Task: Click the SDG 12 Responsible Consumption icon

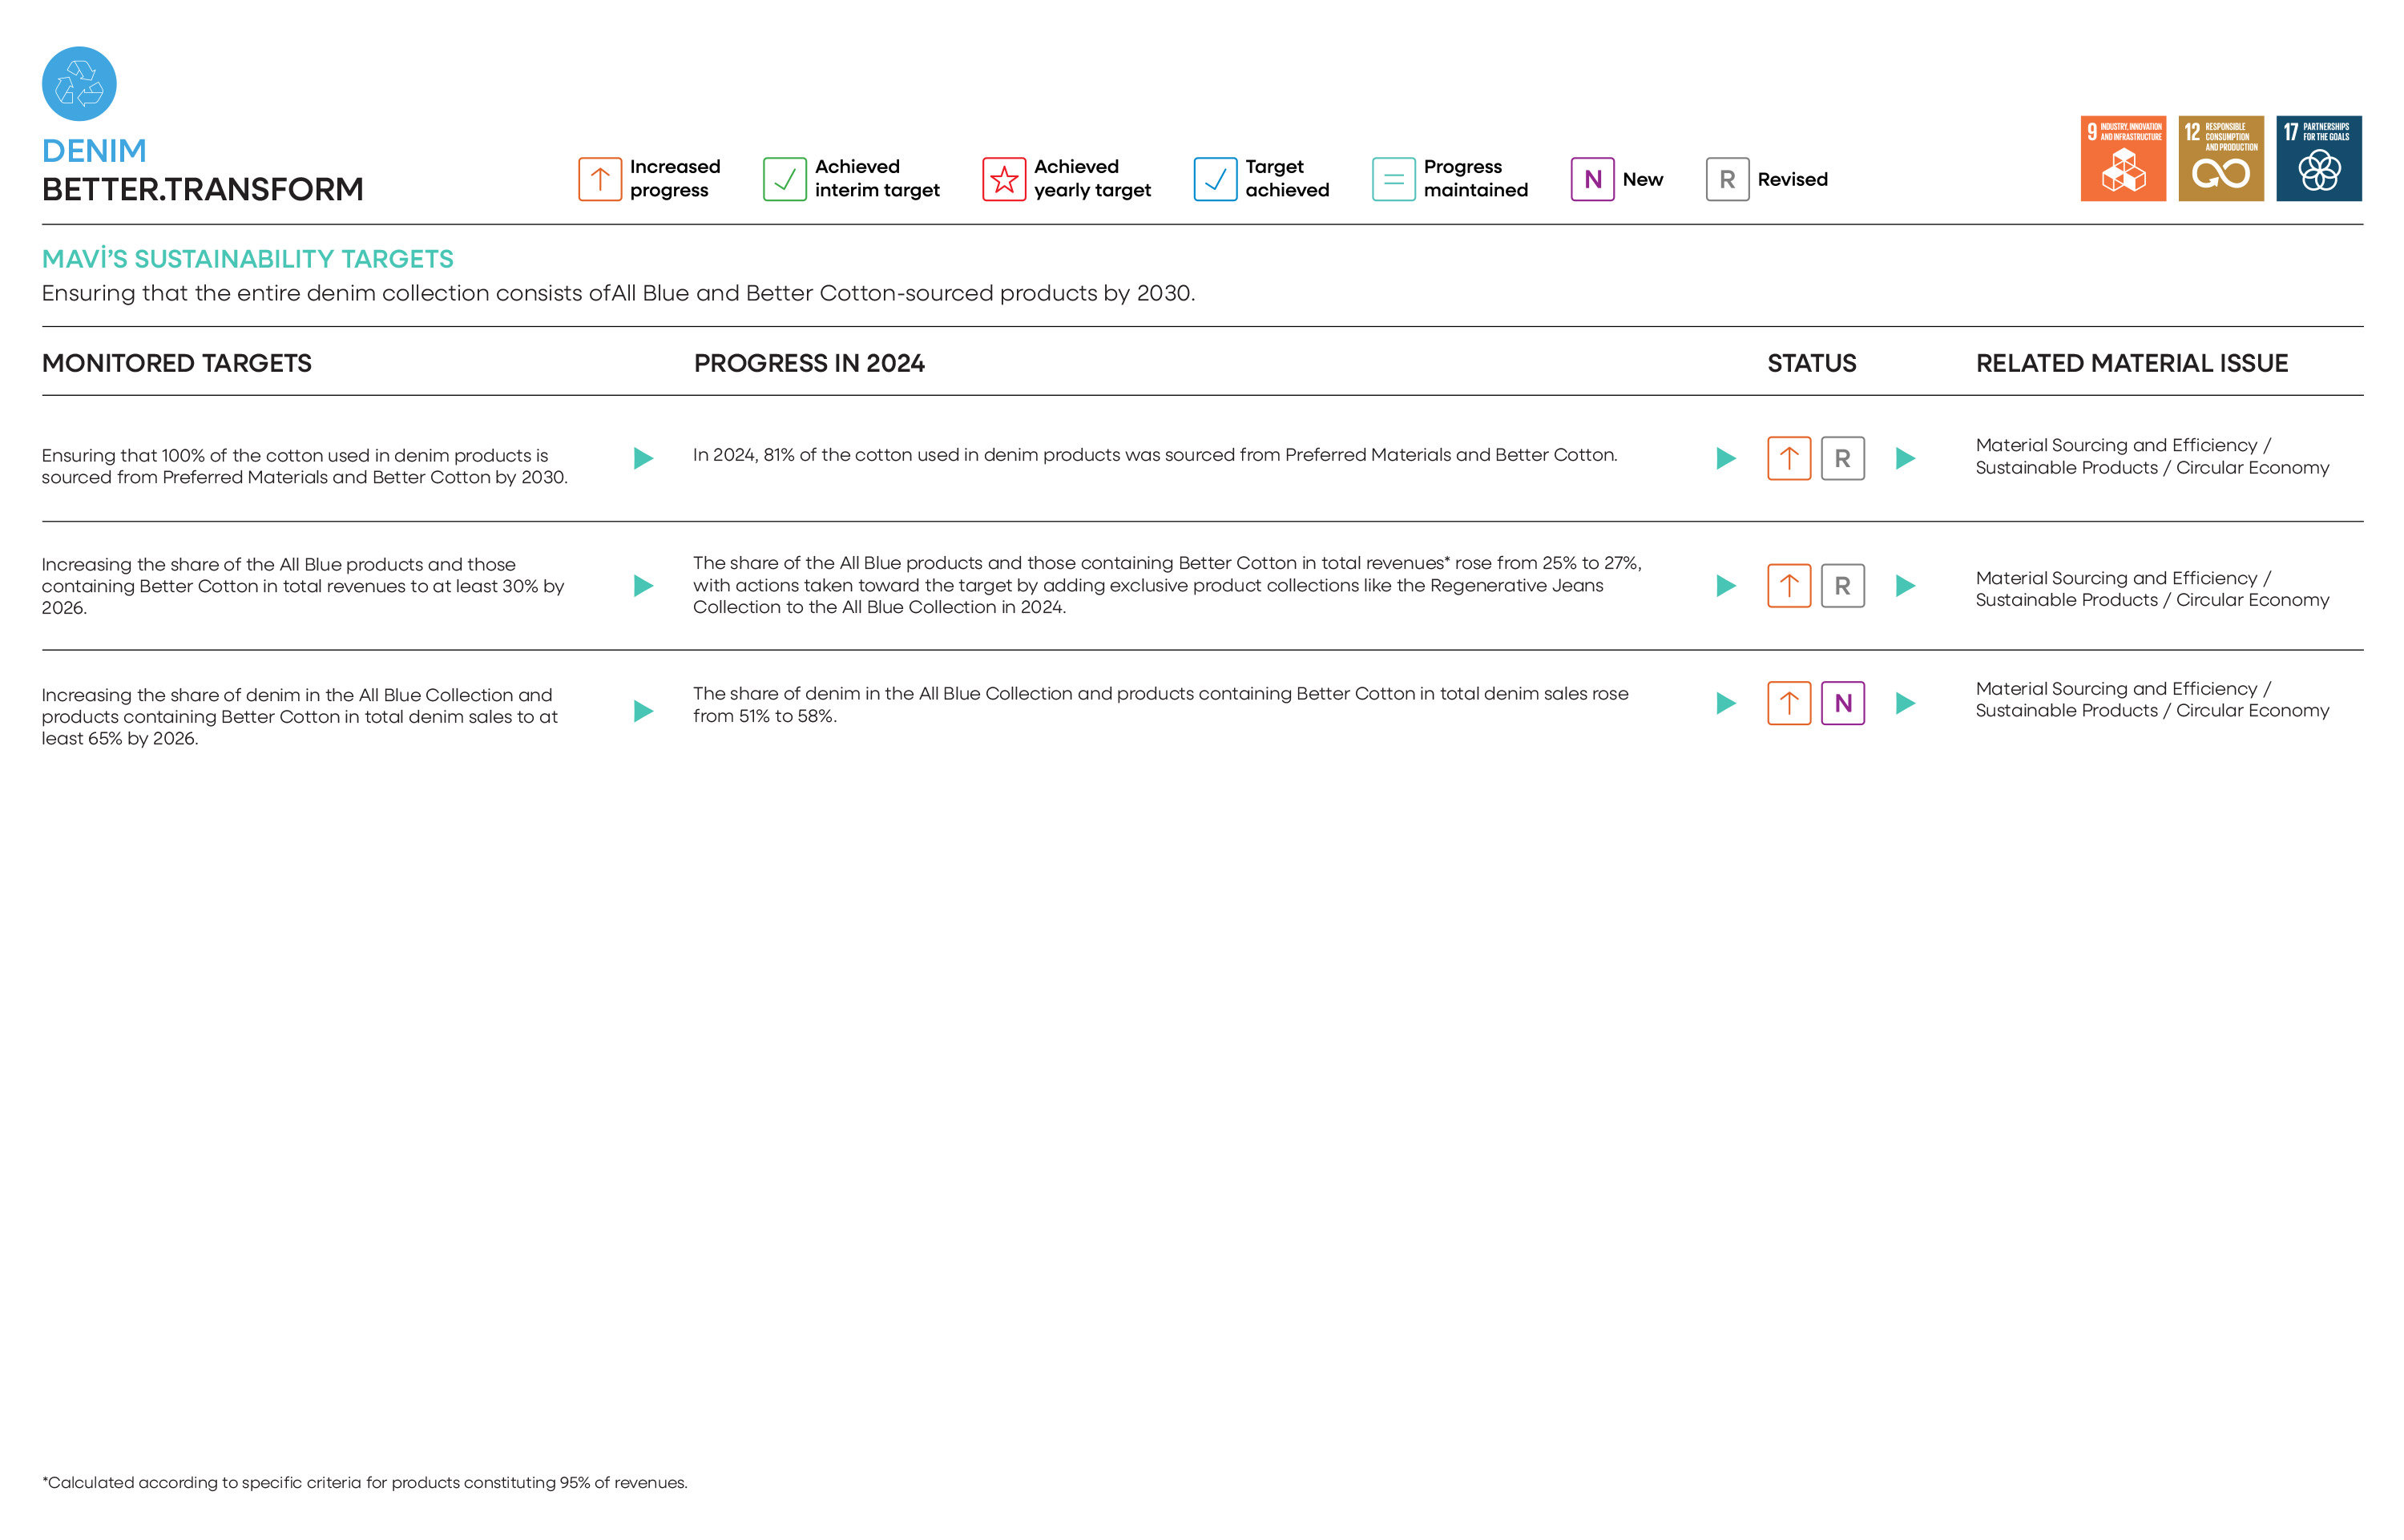Action: (2220, 158)
